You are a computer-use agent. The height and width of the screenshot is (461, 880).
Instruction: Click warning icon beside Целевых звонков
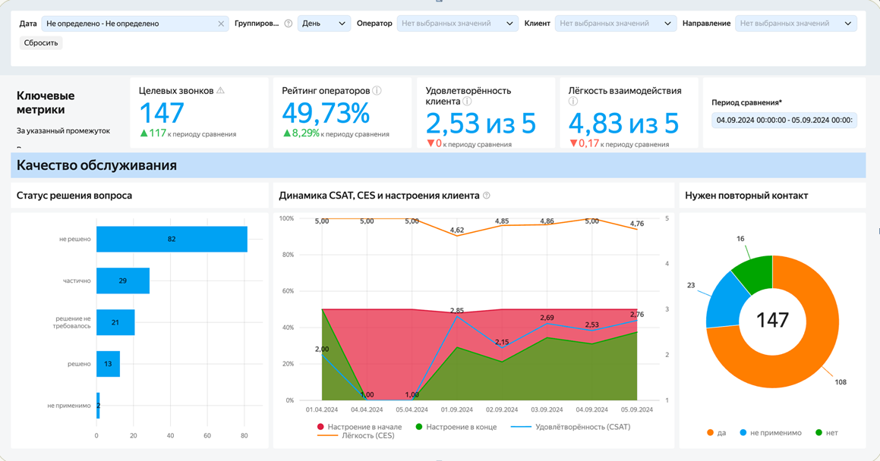220,90
